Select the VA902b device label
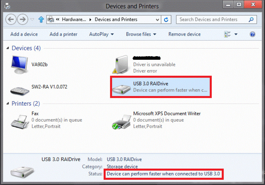Screen dimensions: 265x185 pos(39,64)
